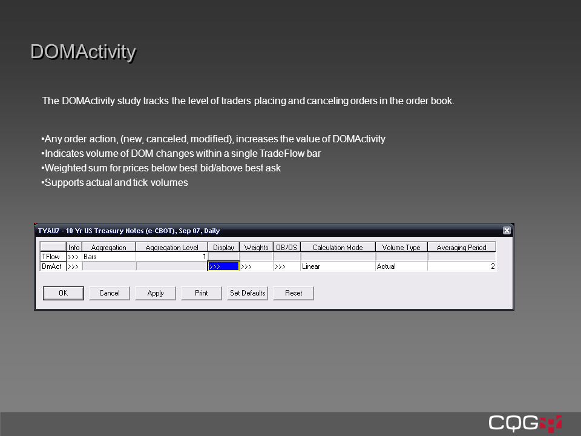Select the DmAct row header
The width and height of the screenshot is (581, 436).
point(53,266)
